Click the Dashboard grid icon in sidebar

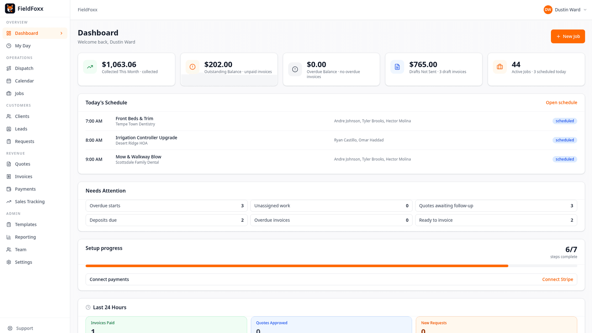(9, 33)
